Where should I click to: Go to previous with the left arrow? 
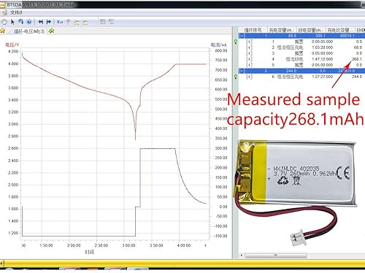pyautogui.click(x=41, y=22)
